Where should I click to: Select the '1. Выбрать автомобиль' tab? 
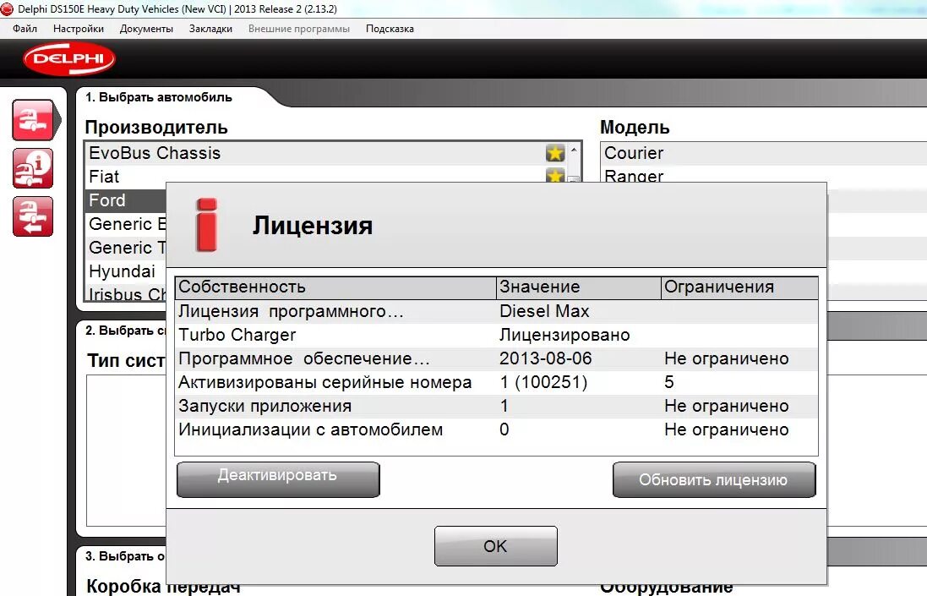[158, 97]
